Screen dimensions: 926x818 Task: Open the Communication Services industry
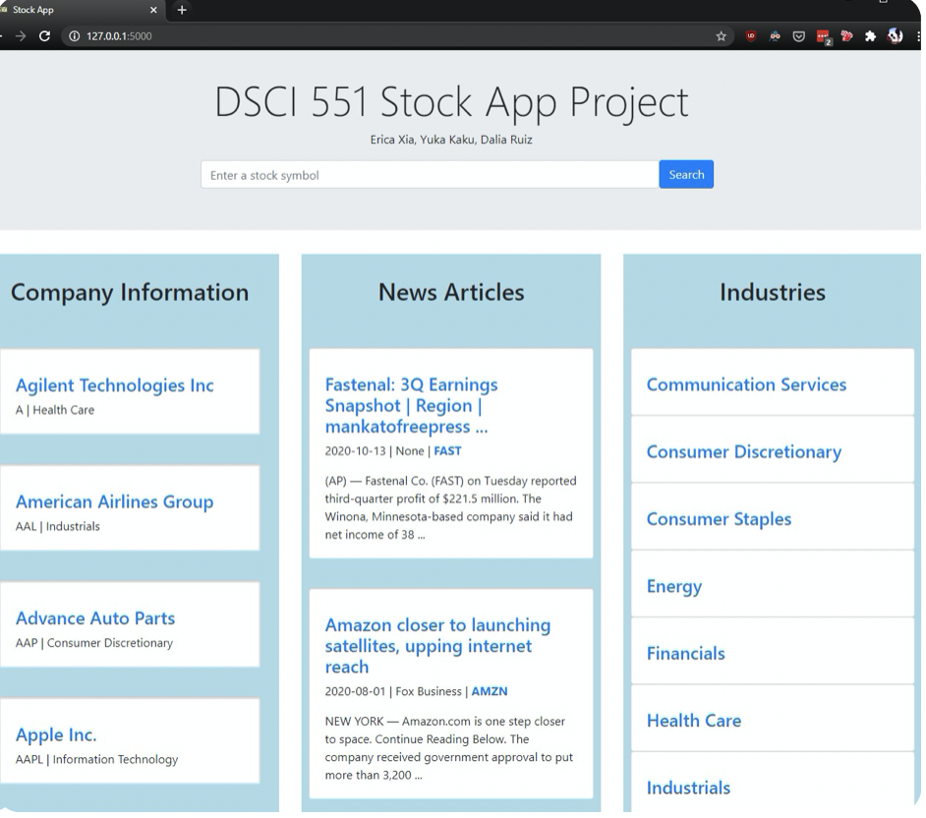click(x=747, y=384)
